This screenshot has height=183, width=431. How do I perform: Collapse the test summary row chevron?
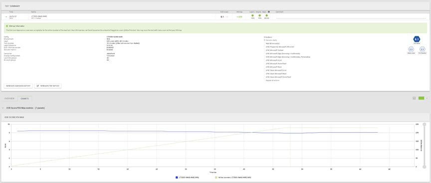[x=6, y=17]
